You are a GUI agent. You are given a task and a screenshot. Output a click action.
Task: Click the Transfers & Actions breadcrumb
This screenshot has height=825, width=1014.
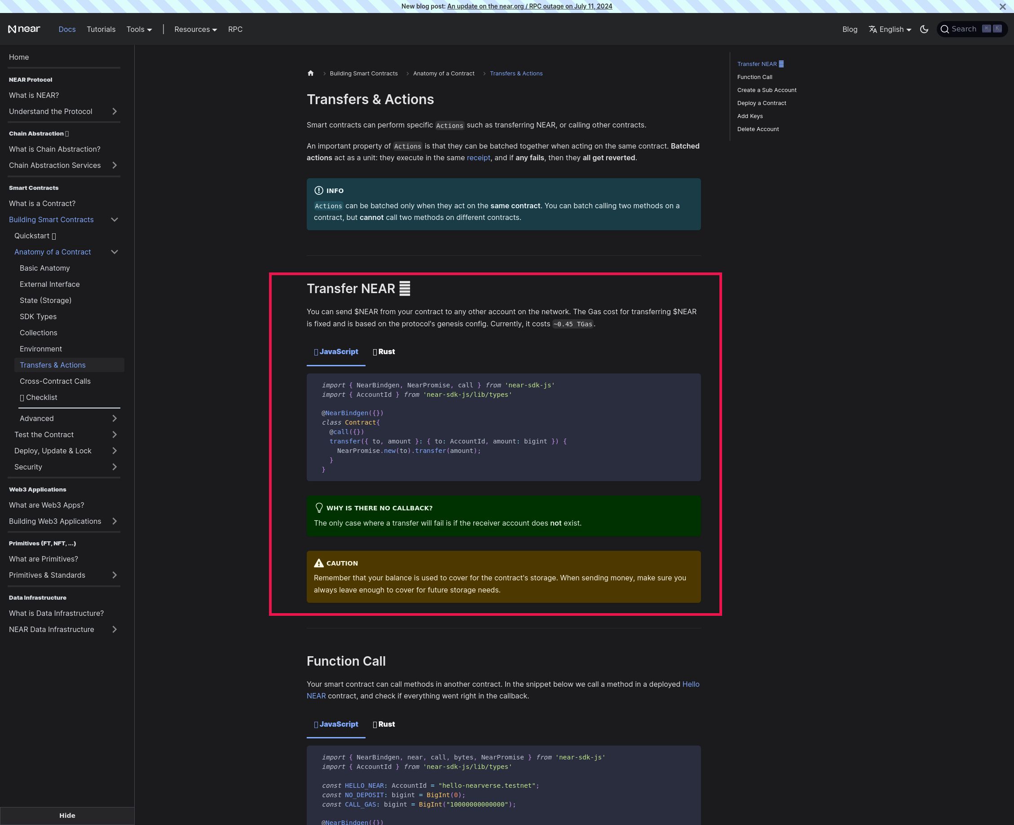[516, 73]
